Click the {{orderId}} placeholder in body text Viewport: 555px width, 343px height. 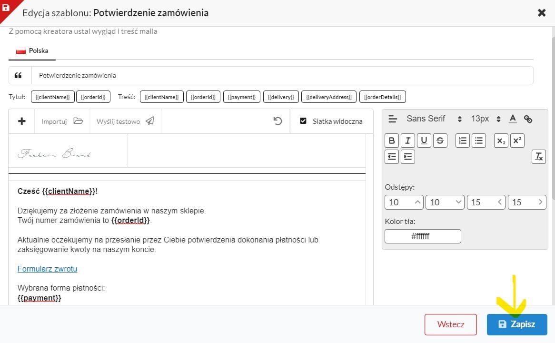130,221
